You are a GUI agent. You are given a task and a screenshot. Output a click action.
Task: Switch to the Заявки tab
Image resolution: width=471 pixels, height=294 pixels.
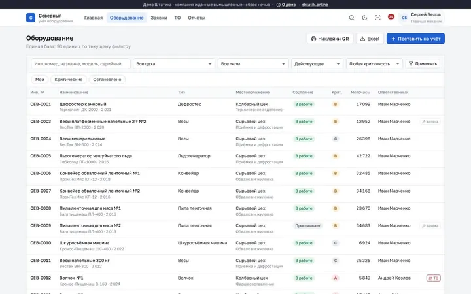[x=158, y=18]
